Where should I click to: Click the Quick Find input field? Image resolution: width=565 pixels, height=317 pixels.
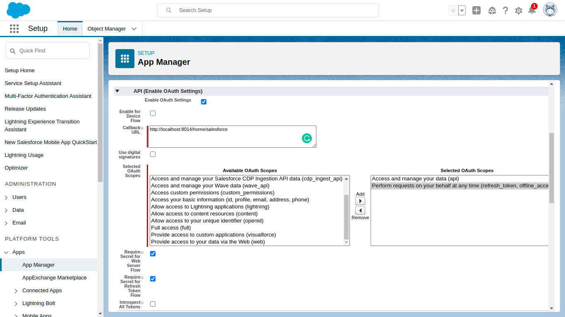48,51
